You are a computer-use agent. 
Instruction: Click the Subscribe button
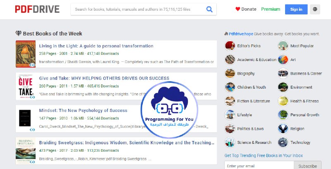tap(307, 166)
